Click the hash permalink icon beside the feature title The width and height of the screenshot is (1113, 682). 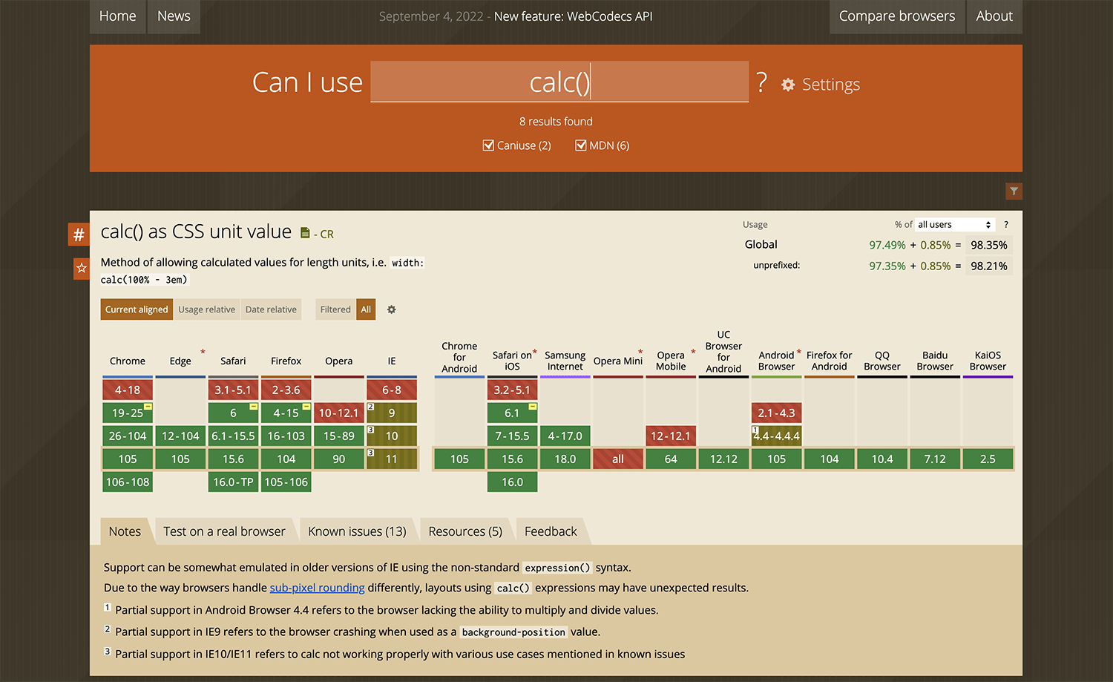tap(78, 234)
